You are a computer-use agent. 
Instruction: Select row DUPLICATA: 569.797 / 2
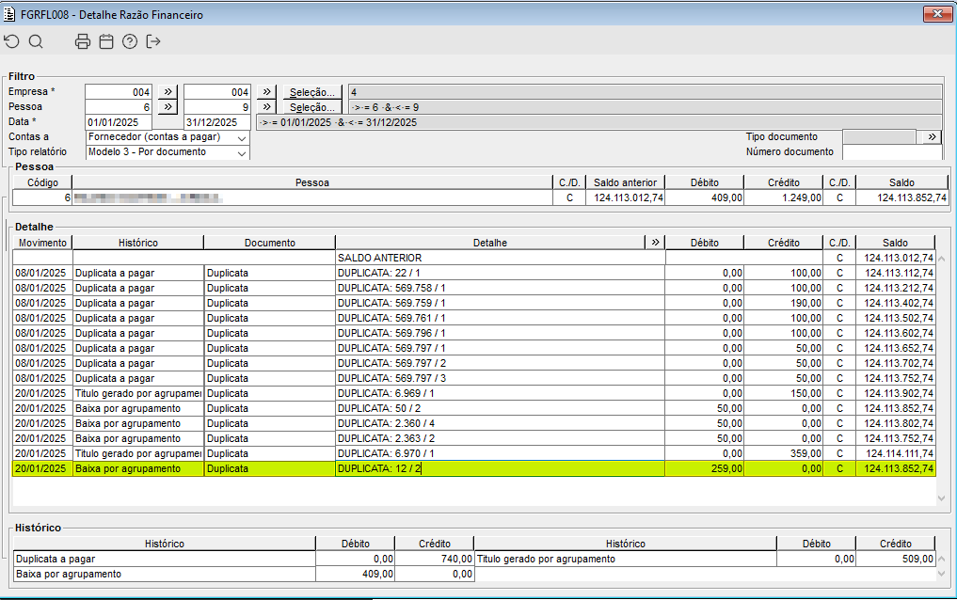(473, 363)
